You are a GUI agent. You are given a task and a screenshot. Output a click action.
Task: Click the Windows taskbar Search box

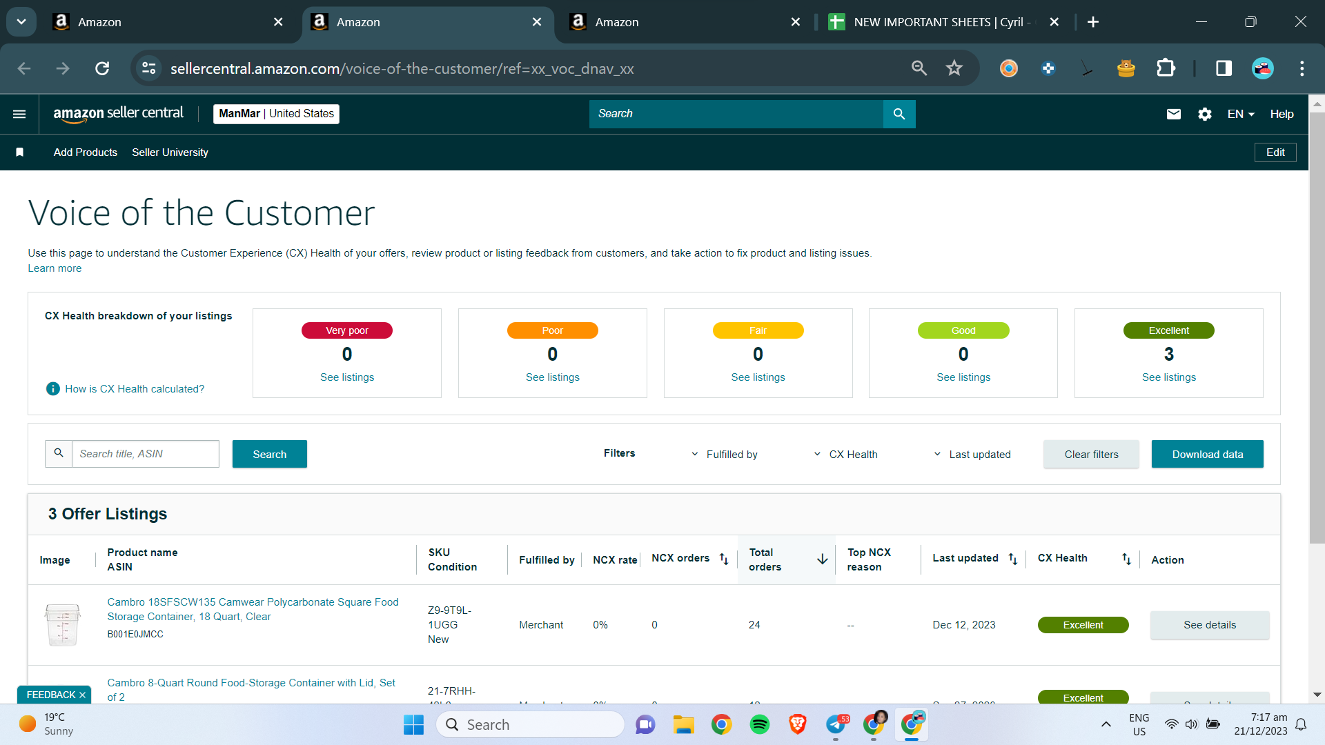coord(530,725)
